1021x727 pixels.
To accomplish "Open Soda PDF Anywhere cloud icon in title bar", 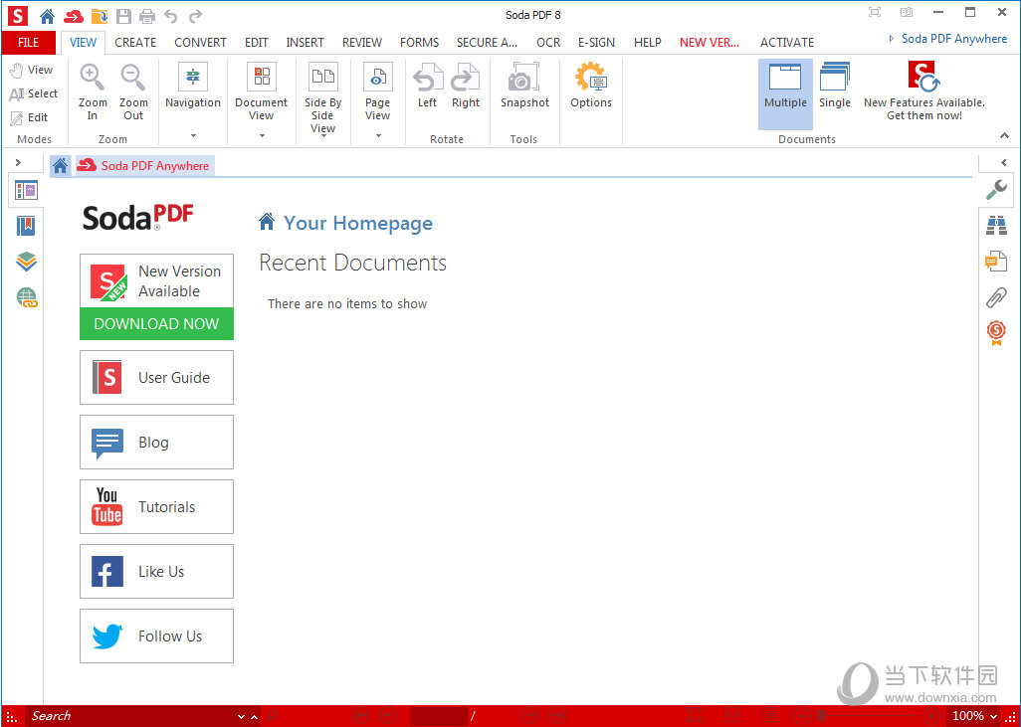I will [x=74, y=16].
